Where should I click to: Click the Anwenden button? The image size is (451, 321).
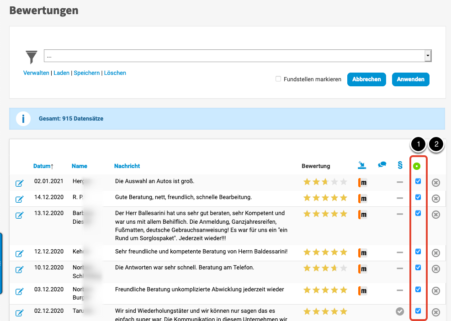click(410, 79)
